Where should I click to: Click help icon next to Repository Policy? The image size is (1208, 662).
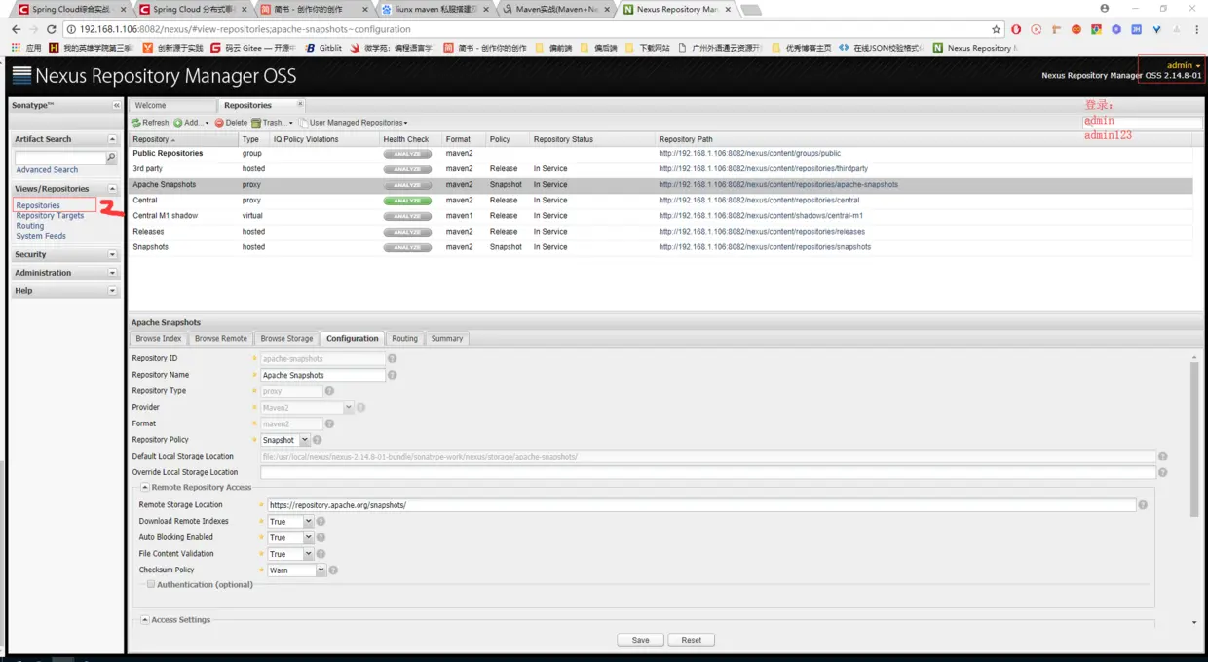tap(317, 440)
